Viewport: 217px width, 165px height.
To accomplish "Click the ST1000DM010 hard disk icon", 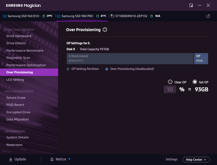I will click(x=113, y=16).
